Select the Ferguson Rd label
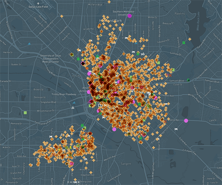Image resolution: width=222 pixels, height=185 pixels. (x=202, y=74)
